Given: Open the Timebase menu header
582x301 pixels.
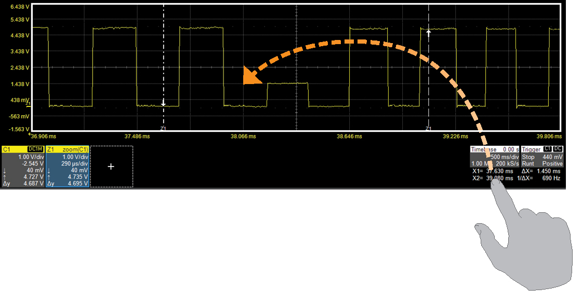Looking at the screenshot, I should [484, 149].
